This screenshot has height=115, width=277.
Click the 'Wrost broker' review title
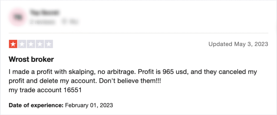tap(31, 60)
